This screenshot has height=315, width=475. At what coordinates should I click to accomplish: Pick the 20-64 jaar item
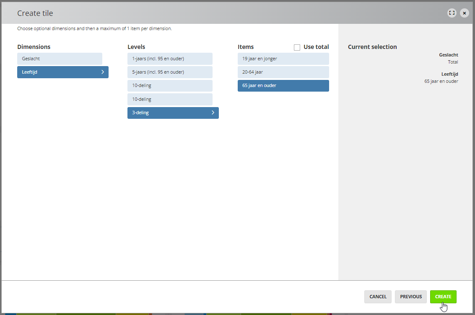point(283,72)
